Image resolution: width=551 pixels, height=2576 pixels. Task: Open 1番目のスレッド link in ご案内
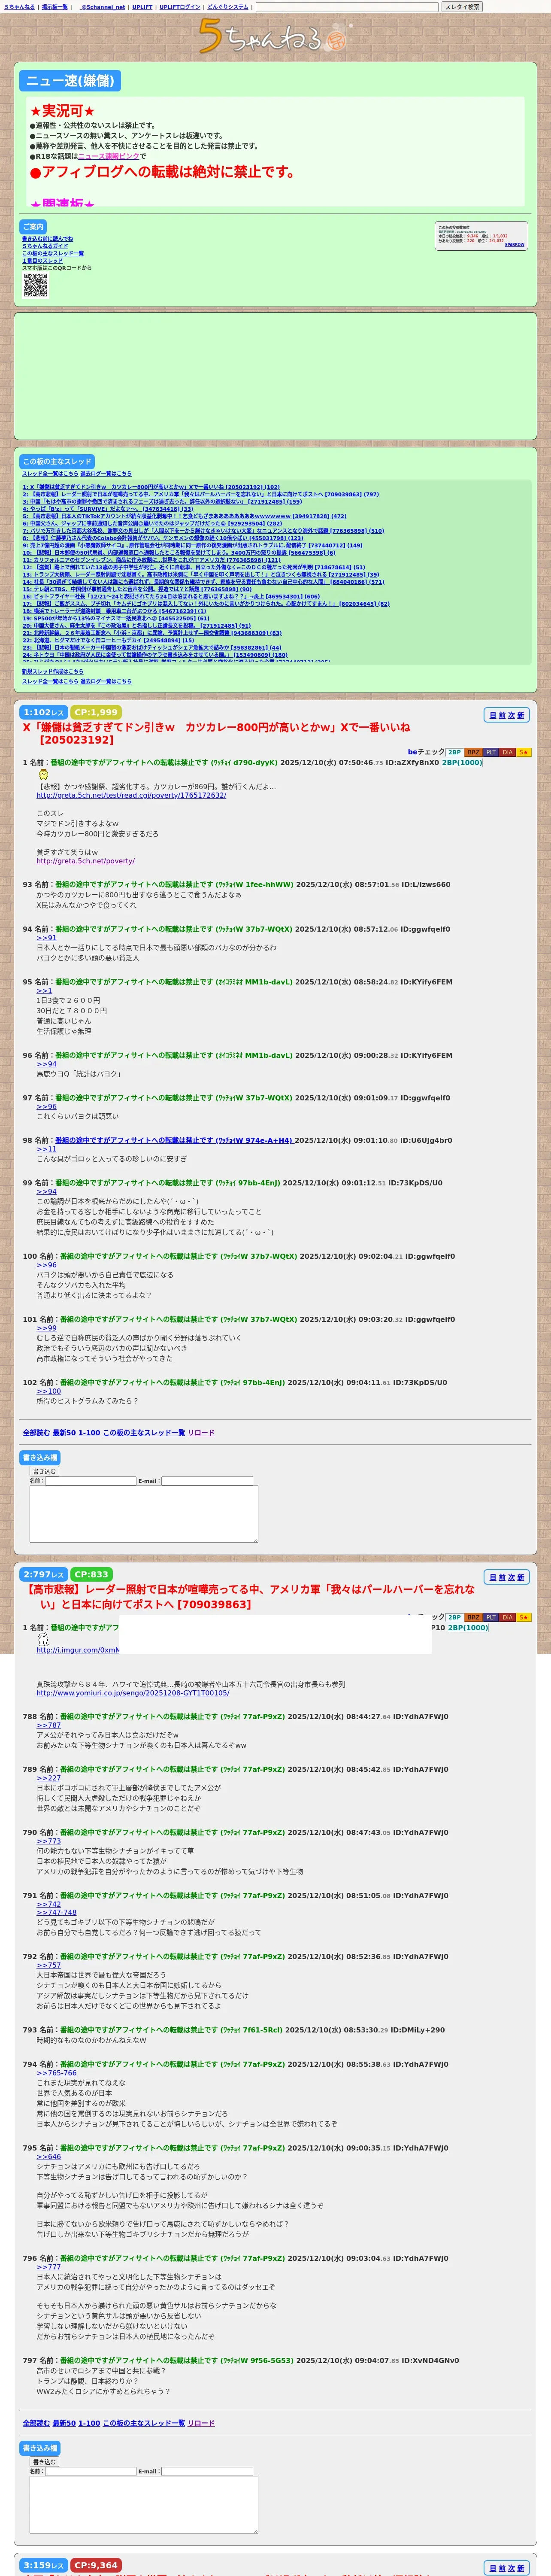42,261
